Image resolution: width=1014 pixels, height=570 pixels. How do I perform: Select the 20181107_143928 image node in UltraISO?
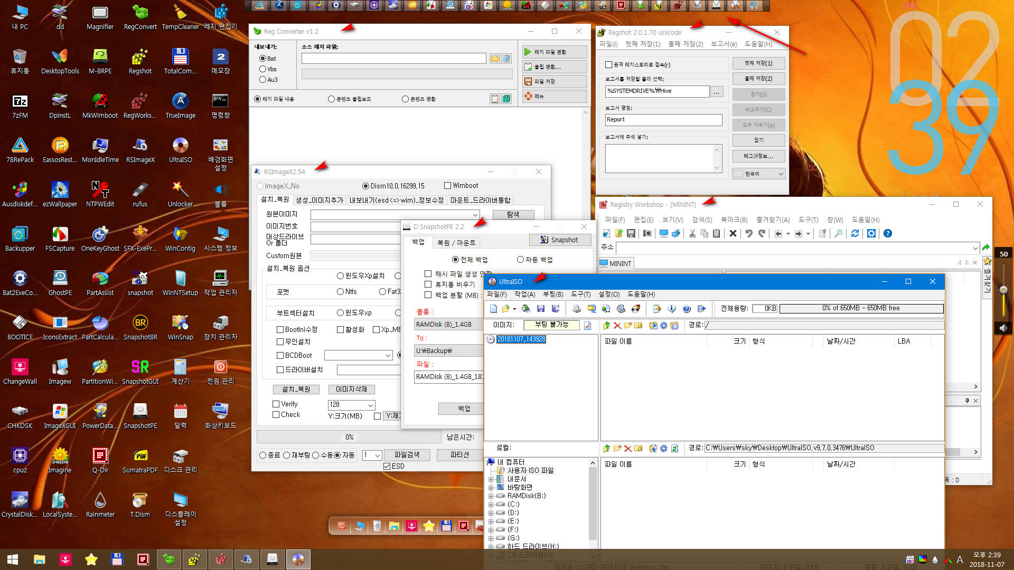tap(521, 339)
